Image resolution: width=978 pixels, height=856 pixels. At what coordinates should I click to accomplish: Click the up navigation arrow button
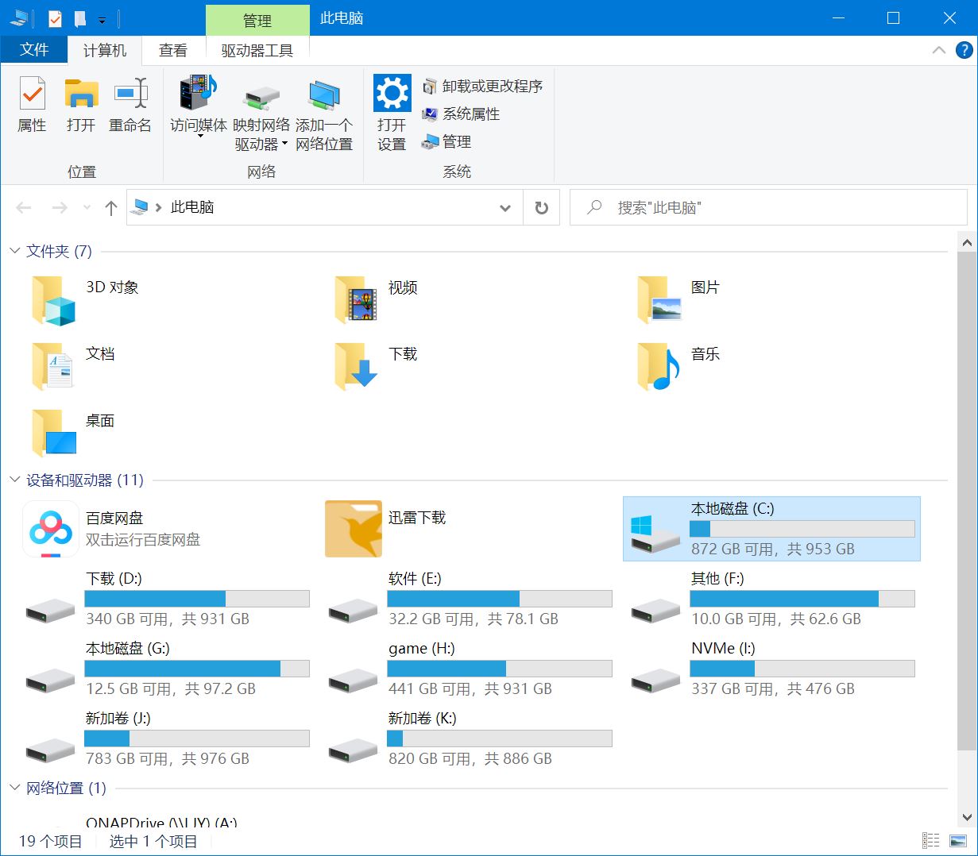(110, 207)
